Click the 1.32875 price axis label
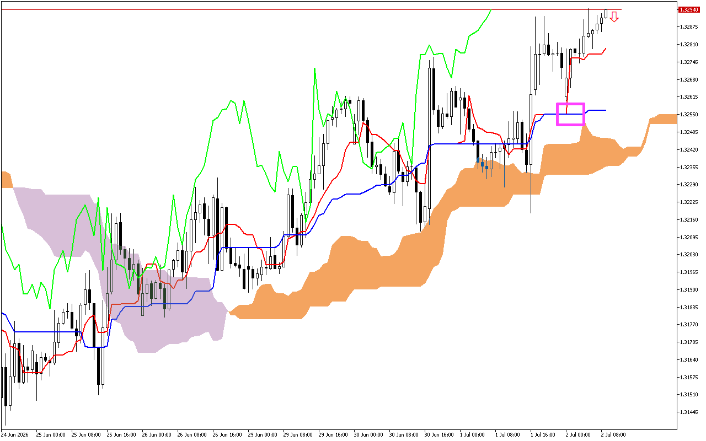The image size is (706, 441). [x=688, y=27]
